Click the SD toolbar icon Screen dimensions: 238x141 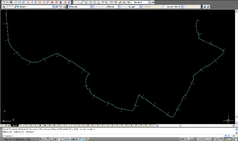[40, 2]
